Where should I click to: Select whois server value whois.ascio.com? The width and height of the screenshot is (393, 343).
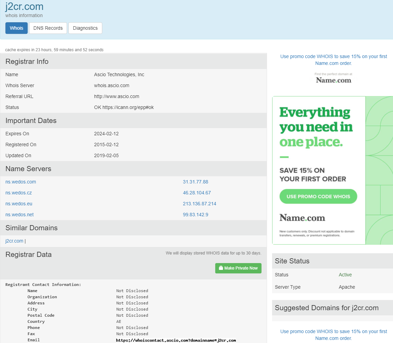tap(112, 85)
